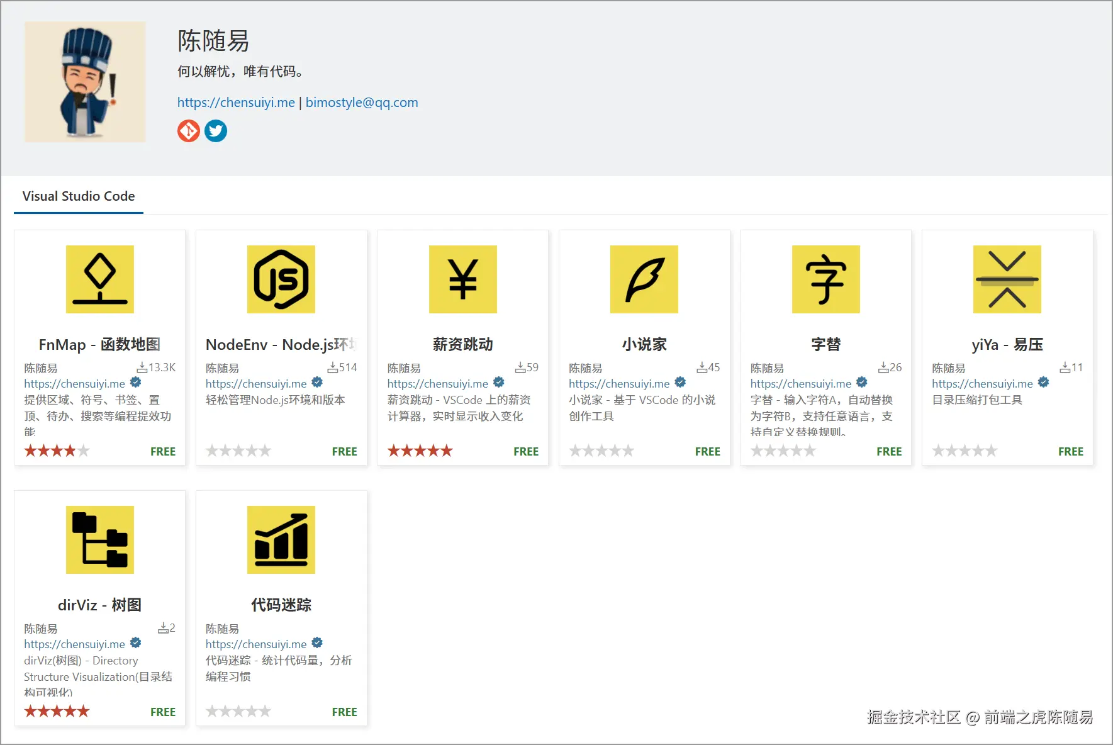Screen dimensions: 1113x745
Task: Open chensuiyi.me link on 薪资跳动 card
Action: click(438, 384)
